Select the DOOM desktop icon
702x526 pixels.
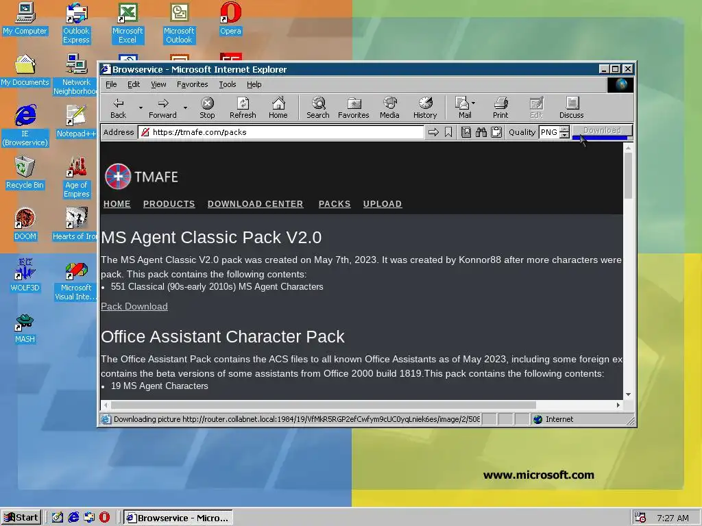coord(25,224)
